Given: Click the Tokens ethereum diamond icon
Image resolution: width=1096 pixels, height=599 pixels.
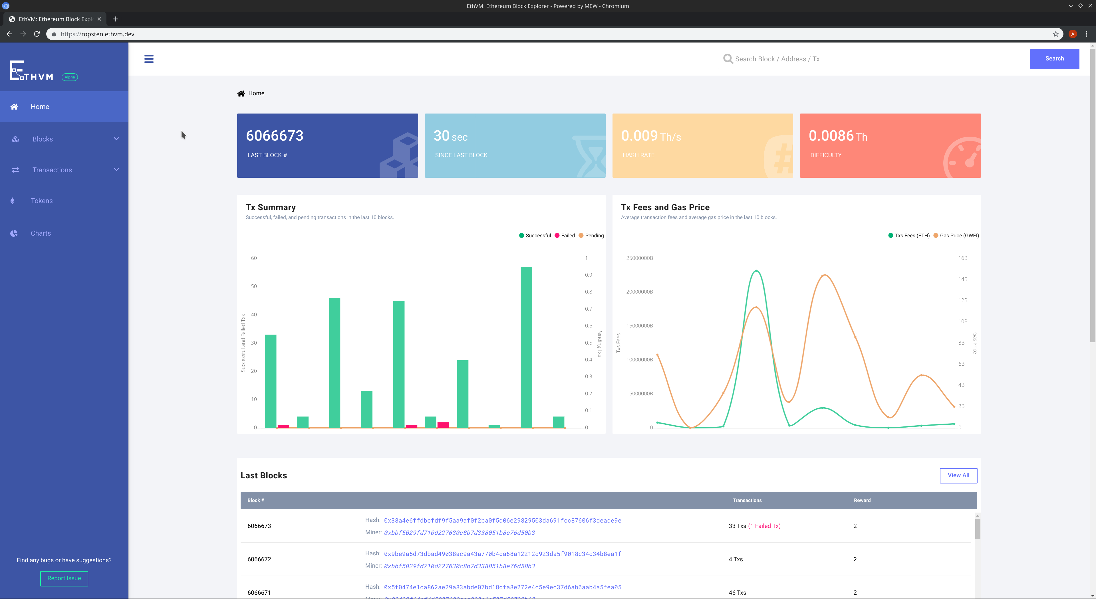Looking at the screenshot, I should [x=12, y=201].
